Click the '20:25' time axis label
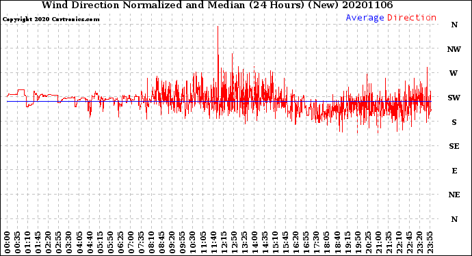472x256 pixels. pos(368,242)
